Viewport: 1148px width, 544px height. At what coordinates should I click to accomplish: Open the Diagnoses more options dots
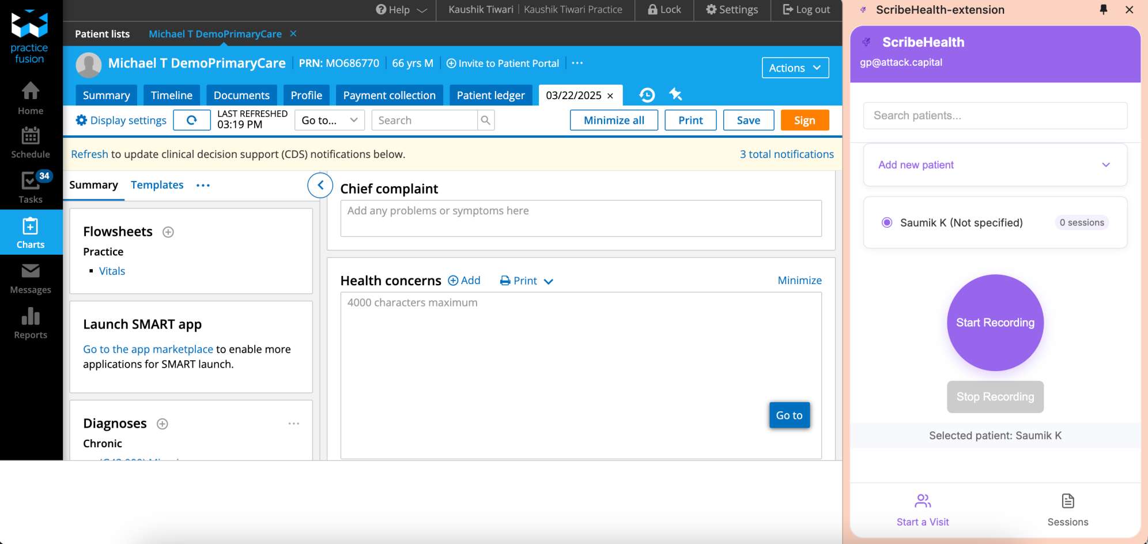294,424
